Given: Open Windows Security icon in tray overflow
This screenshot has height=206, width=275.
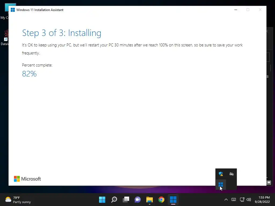Looking at the screenshot, I should point(221,174).
